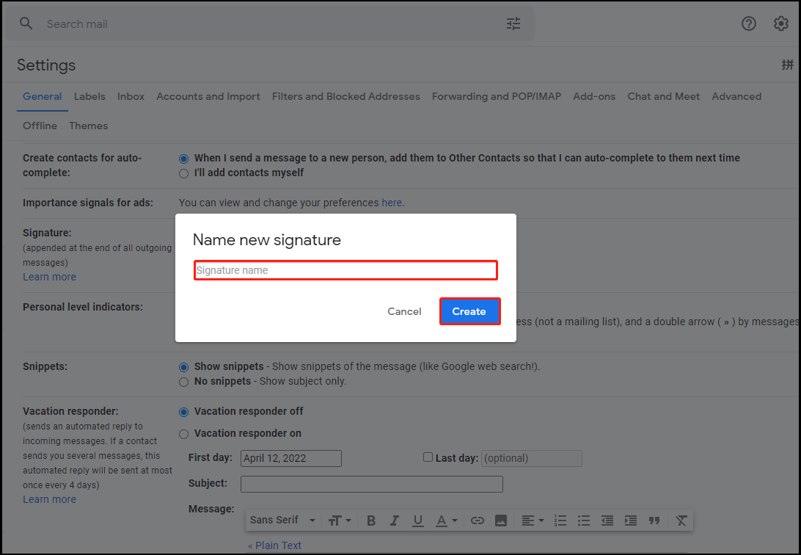The width and height of the screenshot is (801, 555).
Task: Click the input tools icon beside Settings heading
Action: point(787,65)
